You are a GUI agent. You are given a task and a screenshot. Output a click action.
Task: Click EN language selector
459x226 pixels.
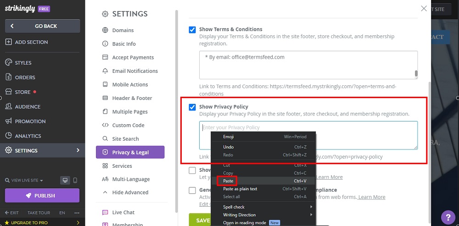[62, 213]
